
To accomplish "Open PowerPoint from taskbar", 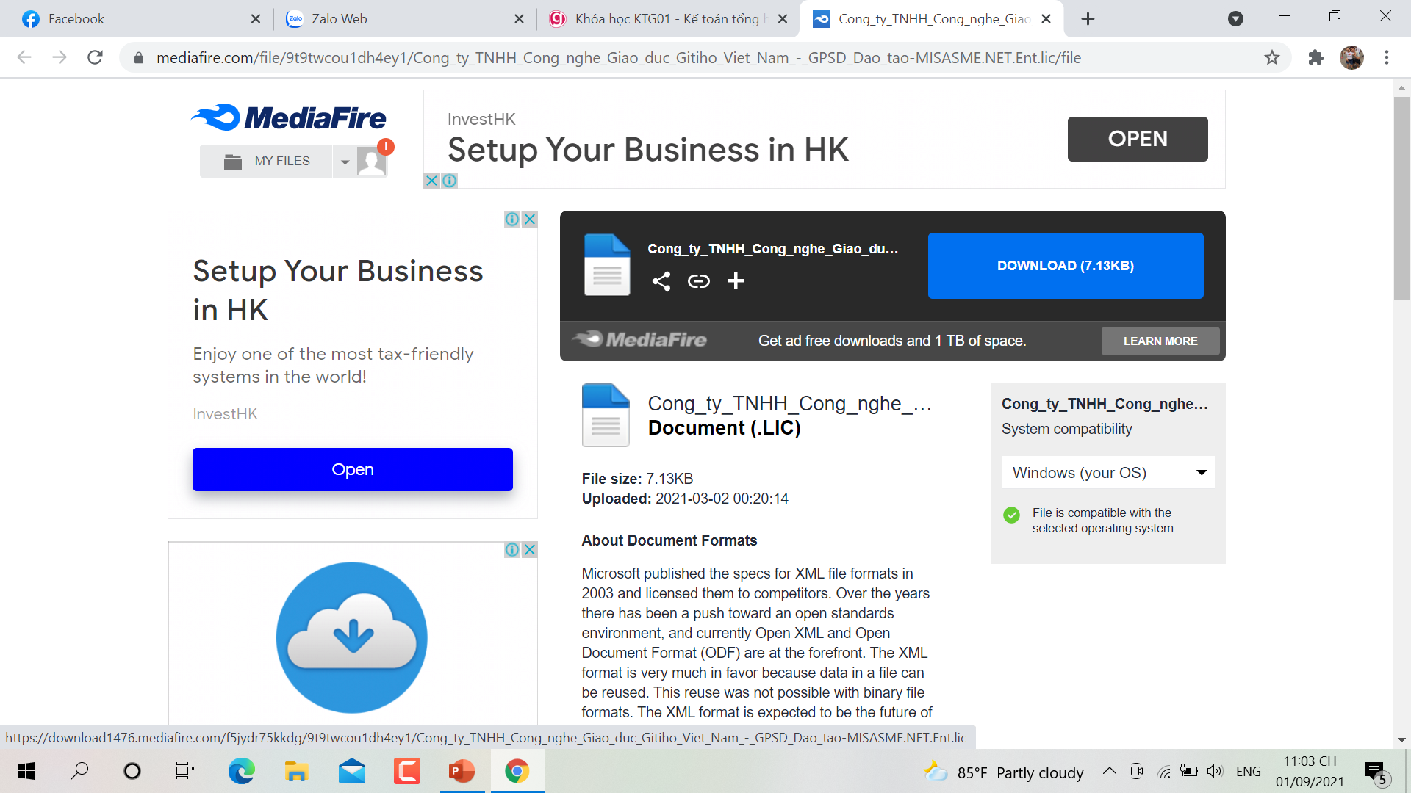I will (x=462, y=771).
